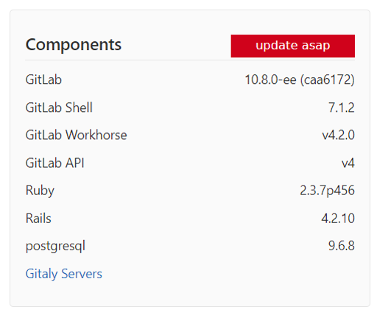Click the caa6172 commit hash
377x318 pixels.
click(x=328, y=79)
